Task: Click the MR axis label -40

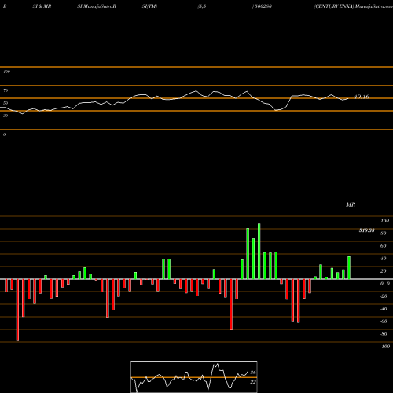Action: tap(384, 309)
